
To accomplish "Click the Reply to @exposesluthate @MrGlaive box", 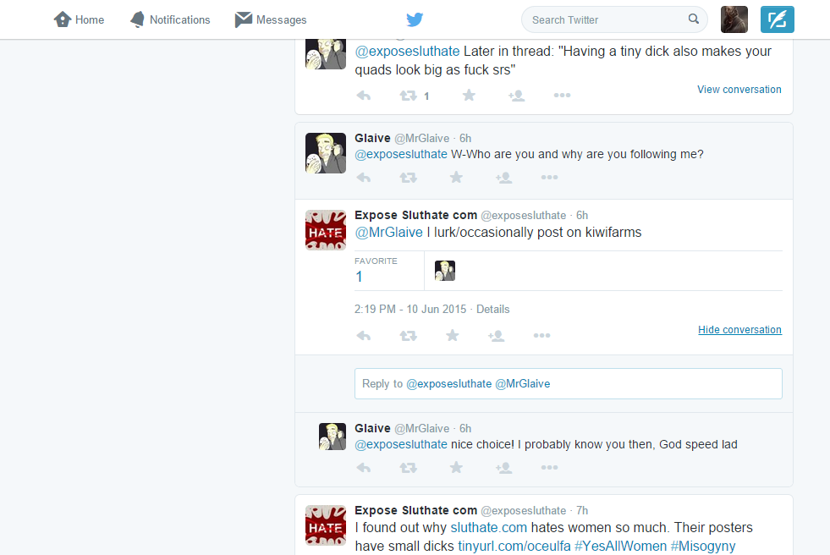I will pyautogui.click(x=569, y=383).
